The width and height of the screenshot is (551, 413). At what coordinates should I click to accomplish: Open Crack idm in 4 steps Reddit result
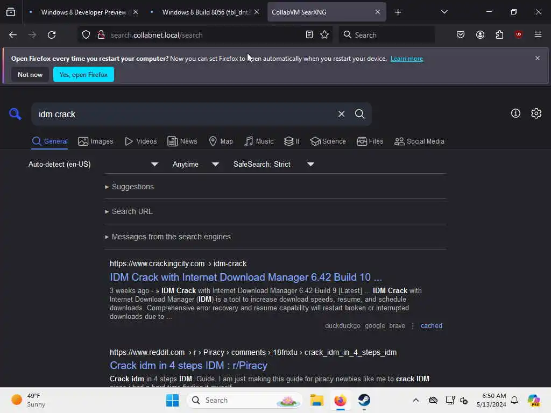click(188, 366)
